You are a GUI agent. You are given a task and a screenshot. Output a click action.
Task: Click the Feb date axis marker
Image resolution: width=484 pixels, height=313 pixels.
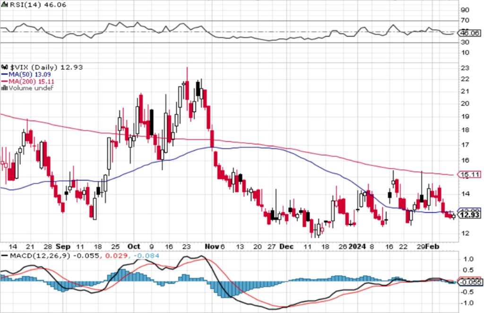click(x=432, y=247)
